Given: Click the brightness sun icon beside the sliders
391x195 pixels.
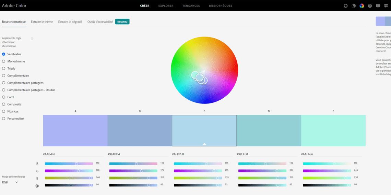Looking at the screenshot, I should (x=37, y=186).
